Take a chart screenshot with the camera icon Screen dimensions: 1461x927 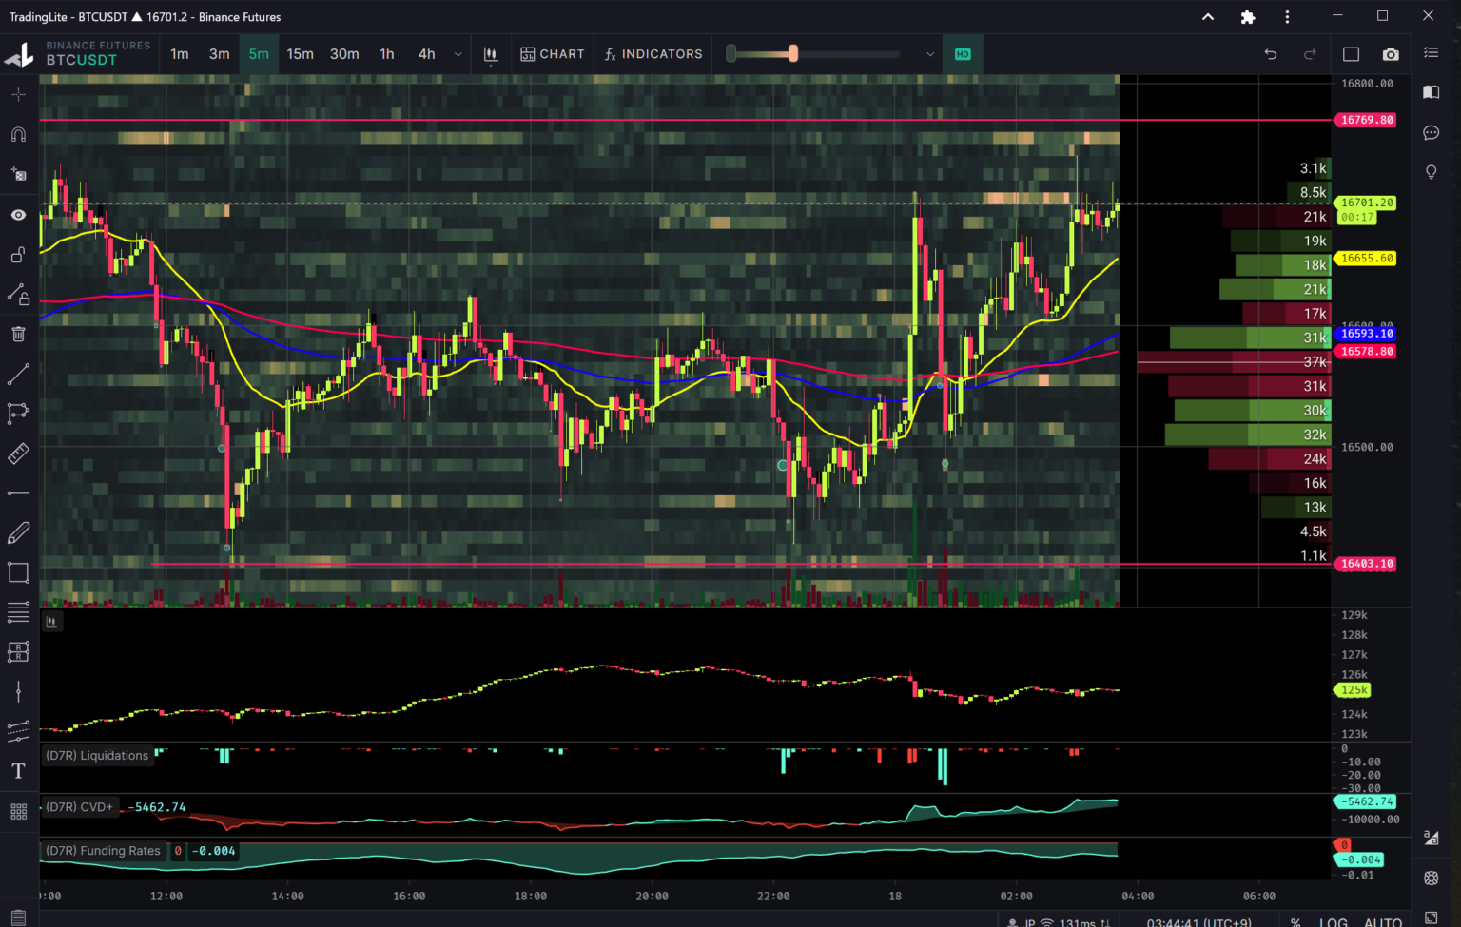[x=1391, y=54]
